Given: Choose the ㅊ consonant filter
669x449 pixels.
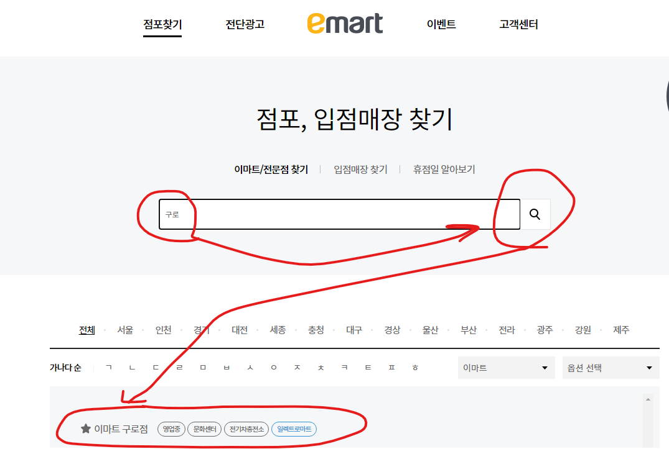Looking at the screenshot, I should pyautogui.click(x=321, y=367).
